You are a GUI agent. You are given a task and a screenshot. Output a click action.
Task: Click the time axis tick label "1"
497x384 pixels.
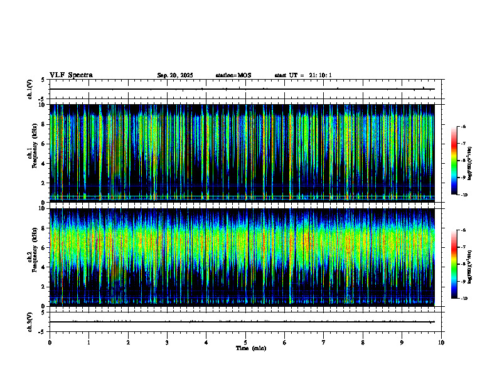[88, 343]
